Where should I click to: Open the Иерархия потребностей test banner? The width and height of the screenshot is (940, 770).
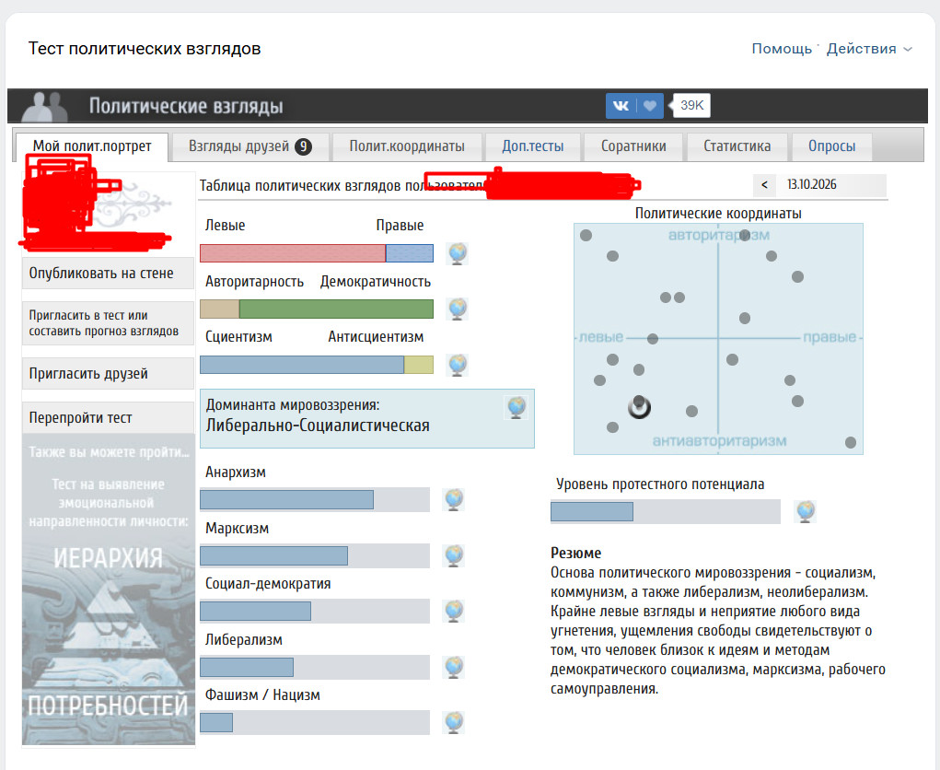coord(109,589)
